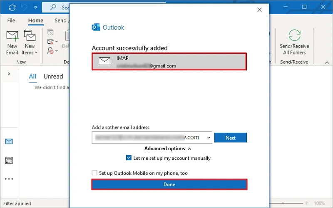Image resolution: width=333 pixels, height=208 pixels.
Task: Click the Undo arrow in quick access toolbar
Action: pos(24,7)
